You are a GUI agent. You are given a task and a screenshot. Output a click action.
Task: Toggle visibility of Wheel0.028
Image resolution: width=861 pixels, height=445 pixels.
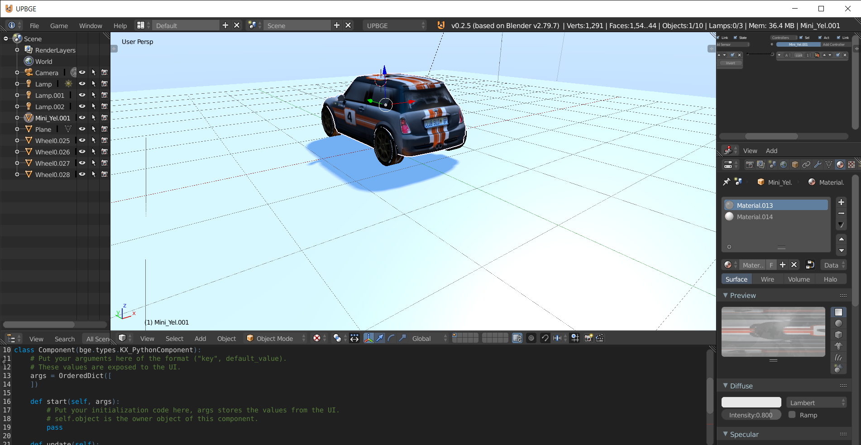[x=82, y=174]
